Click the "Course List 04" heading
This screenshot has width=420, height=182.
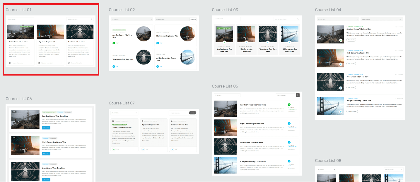(x=328, y=10)
